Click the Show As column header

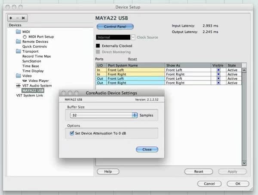click(188, 65)
